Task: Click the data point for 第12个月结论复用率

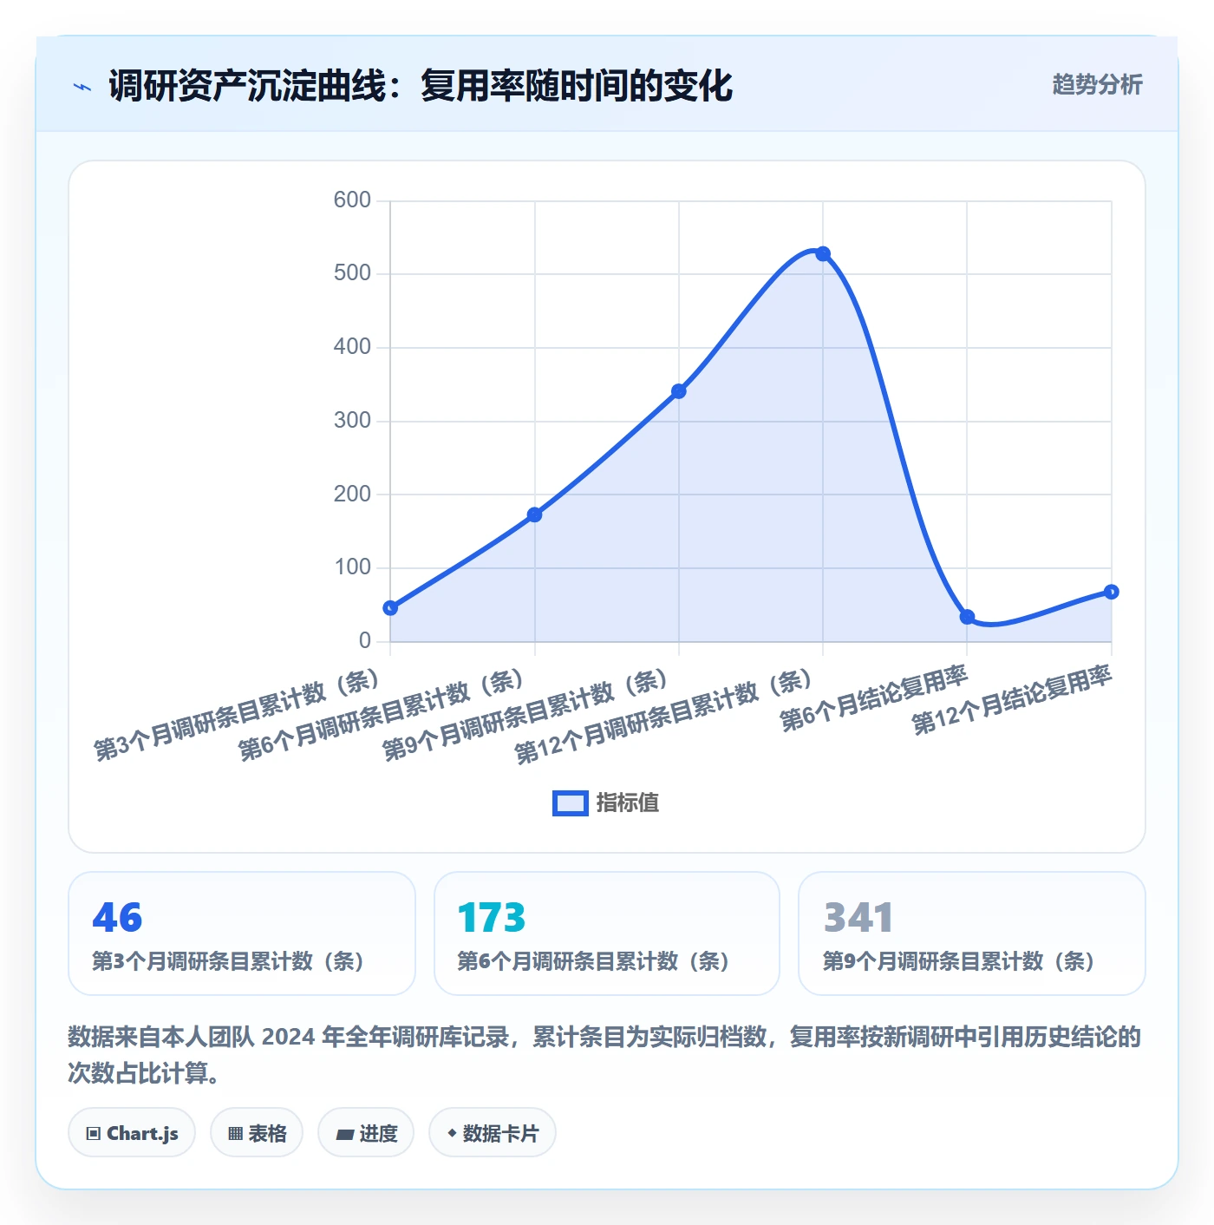Action: (1112, 592)
